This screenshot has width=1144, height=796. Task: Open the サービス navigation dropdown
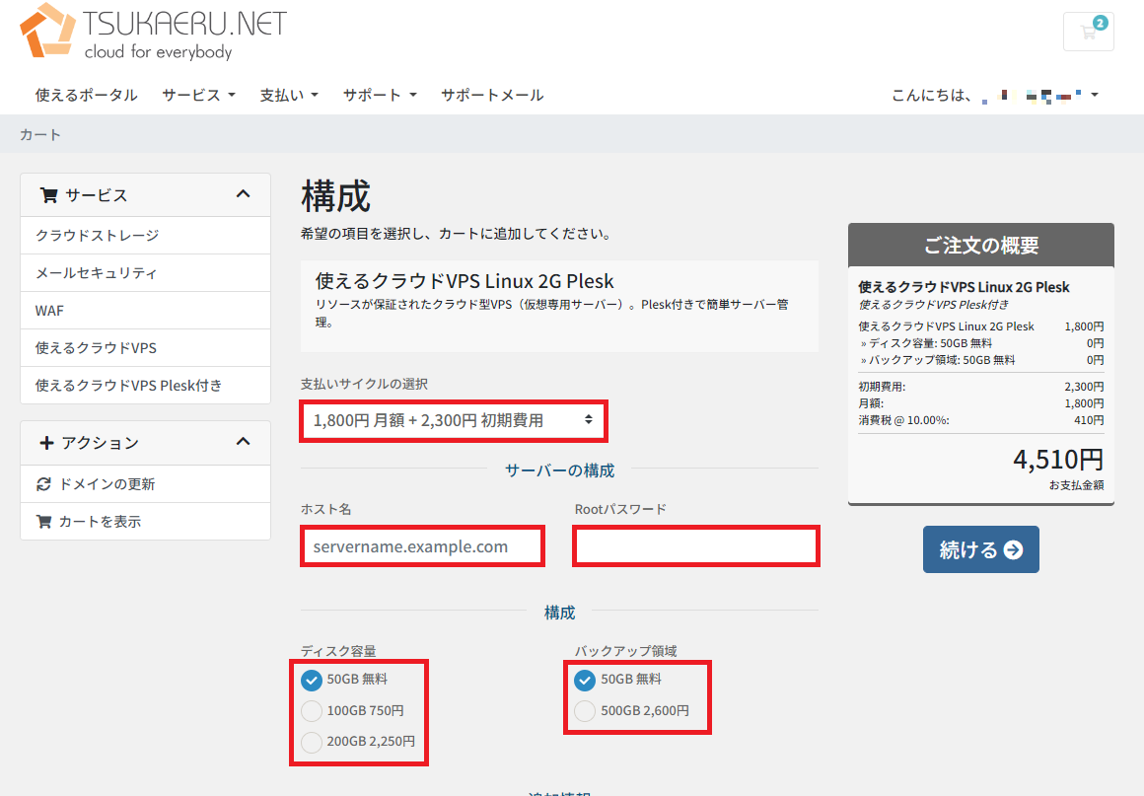click(x=198, y=95)
